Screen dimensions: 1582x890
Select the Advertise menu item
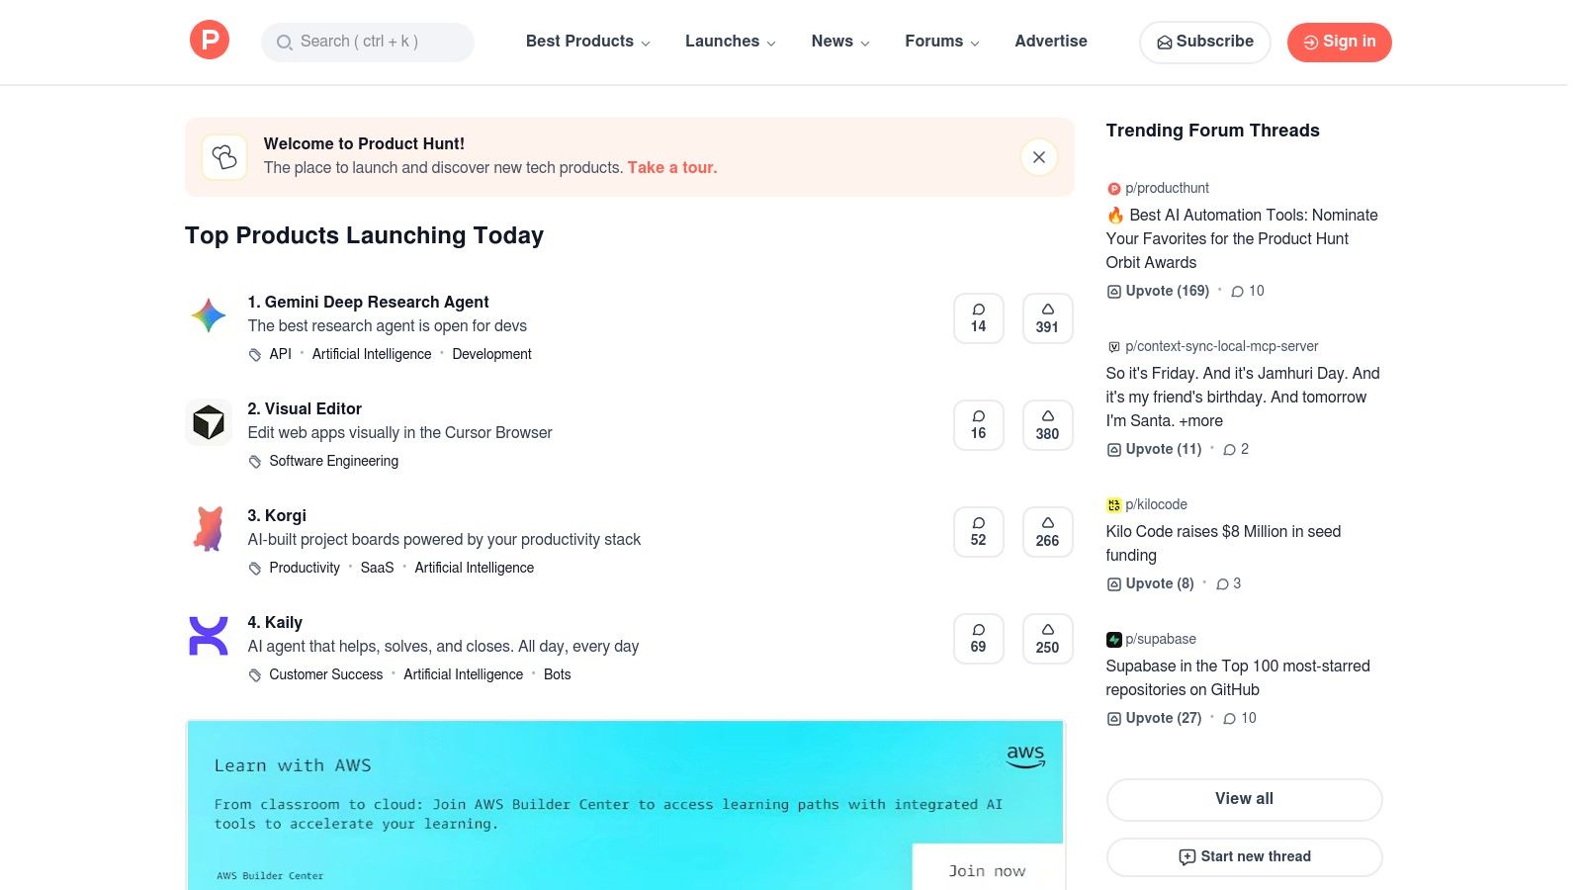1050,42
